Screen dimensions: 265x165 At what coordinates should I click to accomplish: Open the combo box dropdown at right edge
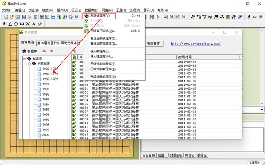(x=262, y=110)
